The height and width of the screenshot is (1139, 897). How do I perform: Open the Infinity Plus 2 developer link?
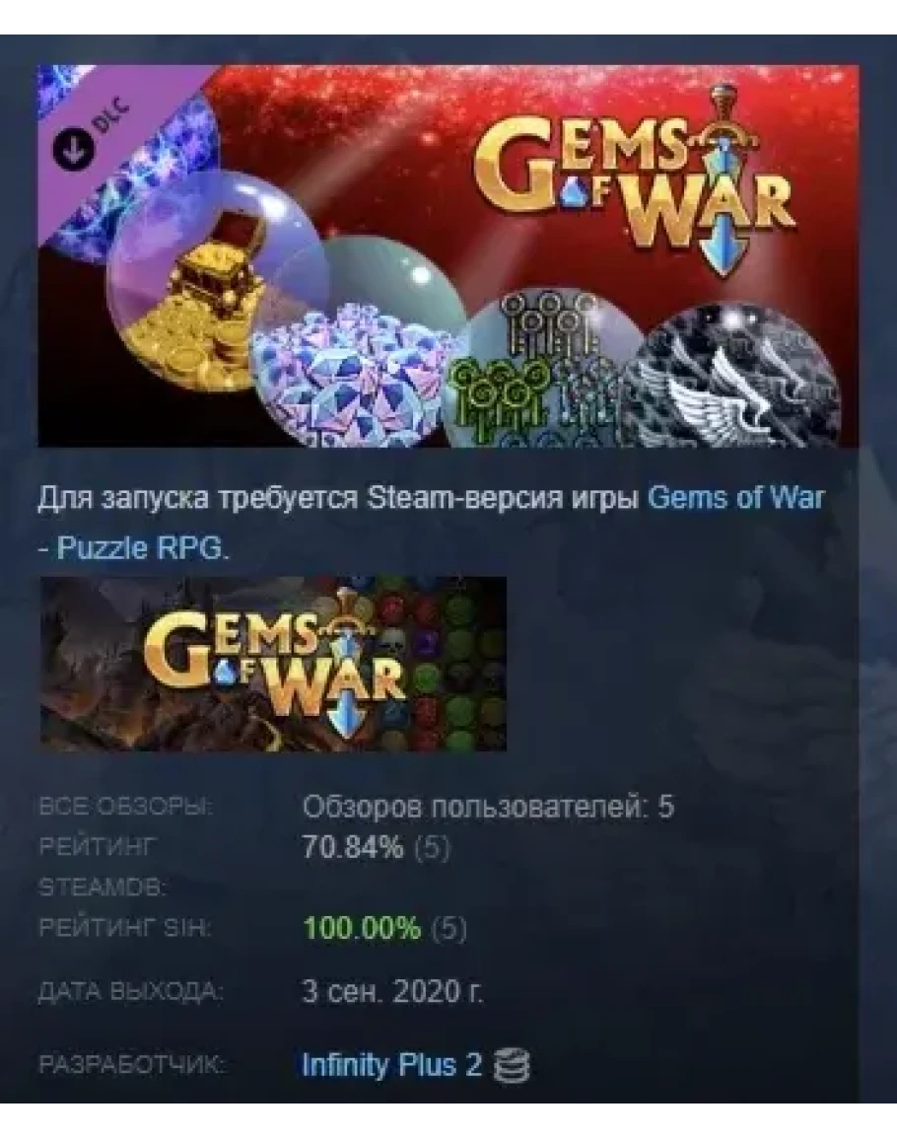click(x=391, y=1066)
